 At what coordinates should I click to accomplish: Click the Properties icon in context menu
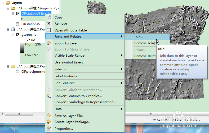click(49, 129)
